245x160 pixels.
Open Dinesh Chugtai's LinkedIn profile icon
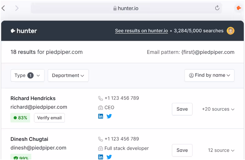pyautogui.click(x=101, y=157)
